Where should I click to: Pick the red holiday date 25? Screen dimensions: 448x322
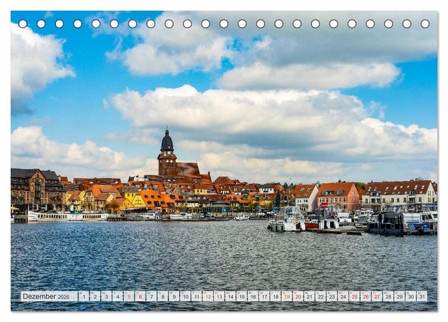(x=354, y=296)
